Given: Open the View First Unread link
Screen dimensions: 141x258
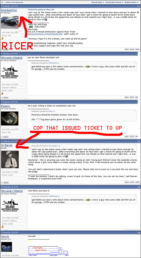Looking at the screenshot, I should [14, 2].
